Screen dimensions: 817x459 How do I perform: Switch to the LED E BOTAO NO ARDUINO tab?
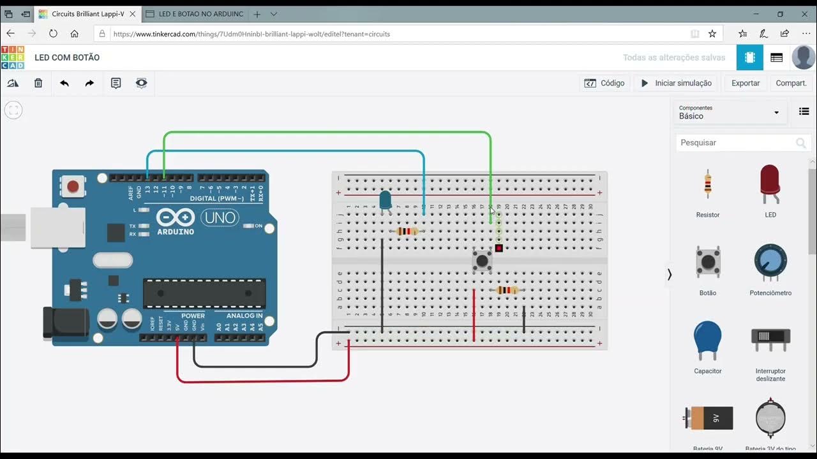point(193,14)
